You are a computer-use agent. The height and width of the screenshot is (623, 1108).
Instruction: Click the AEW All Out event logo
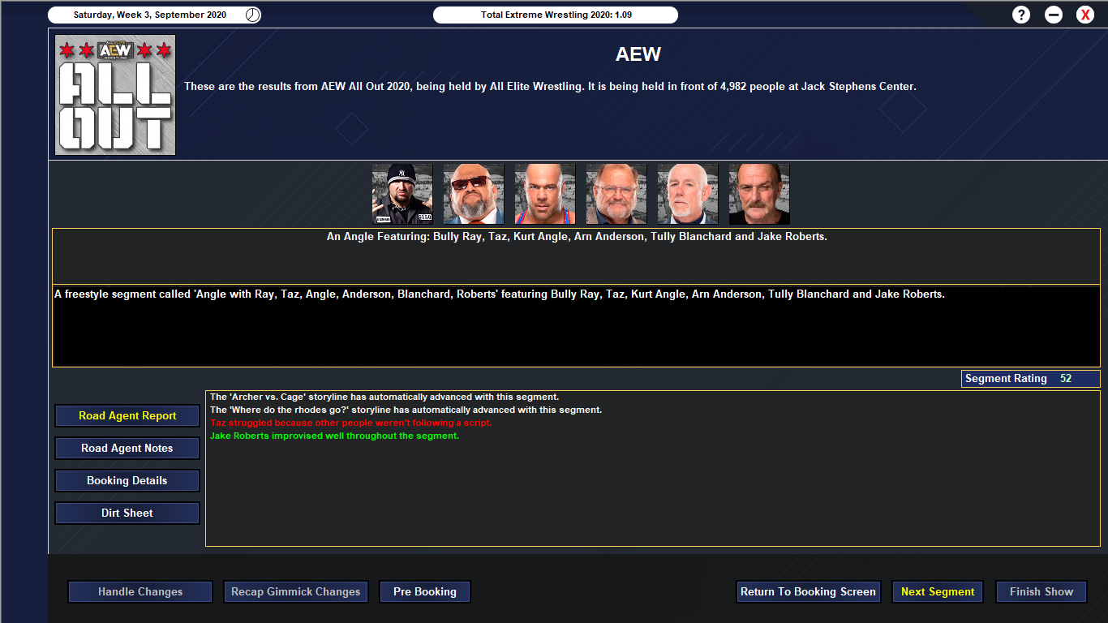[115, 95]
